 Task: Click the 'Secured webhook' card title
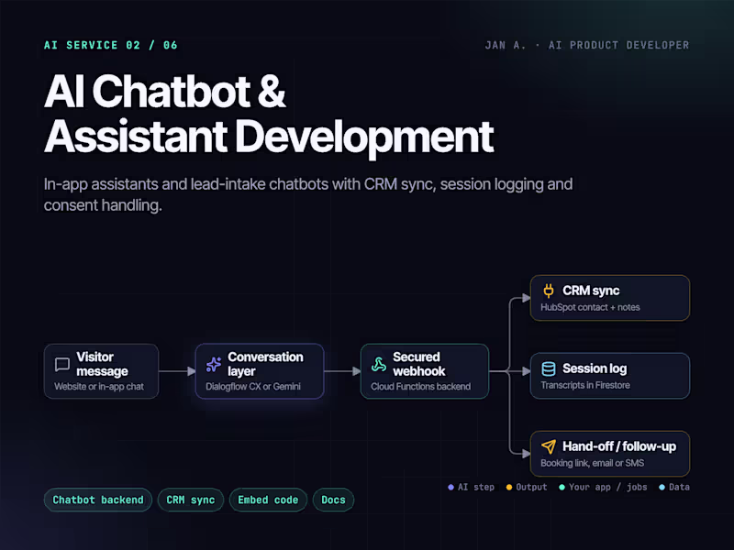[419, 364]
